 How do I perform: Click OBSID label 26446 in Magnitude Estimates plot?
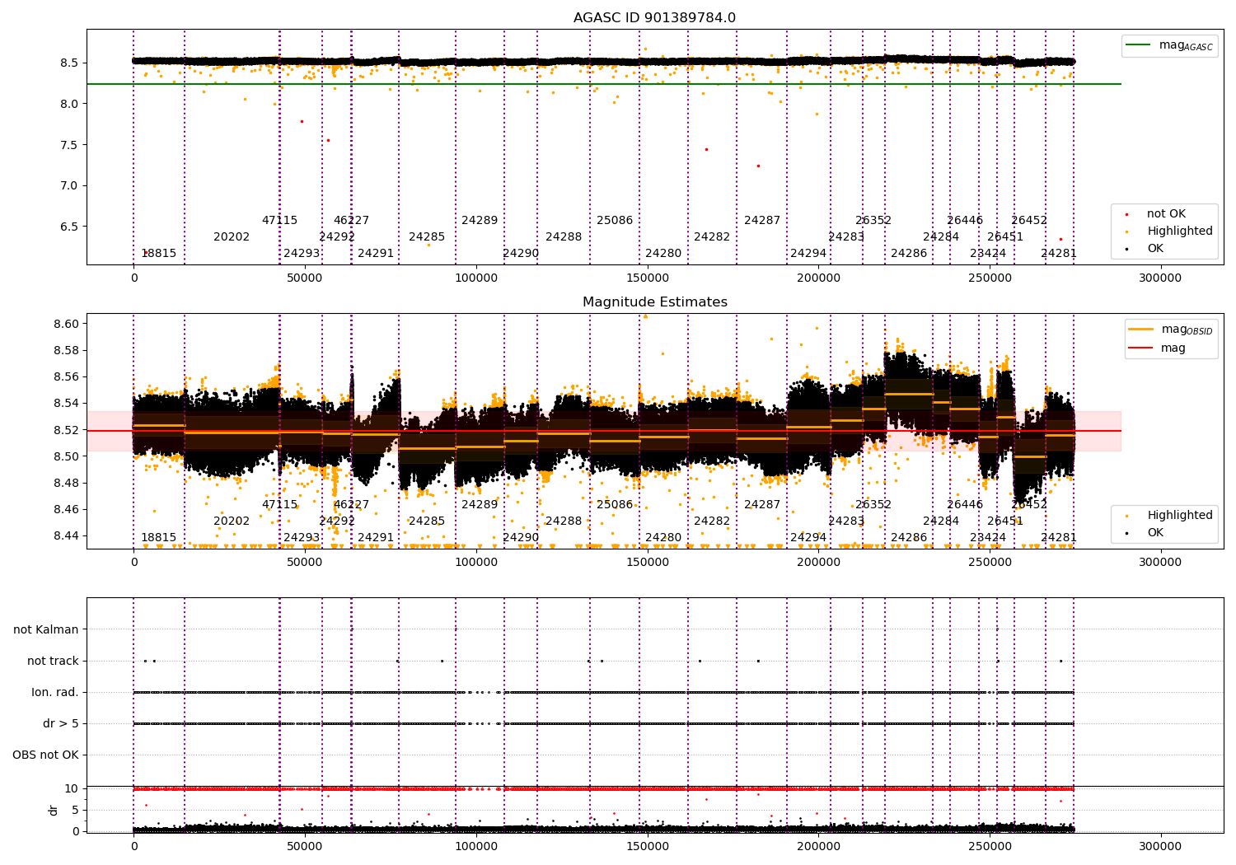coord(965,504)
